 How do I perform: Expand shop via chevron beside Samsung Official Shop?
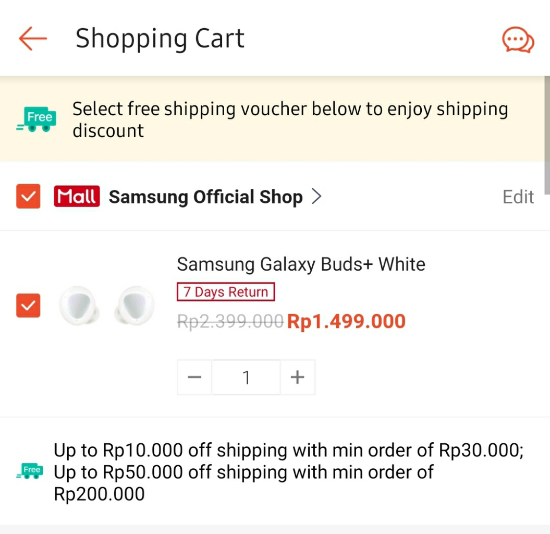[x=316, y=197]
